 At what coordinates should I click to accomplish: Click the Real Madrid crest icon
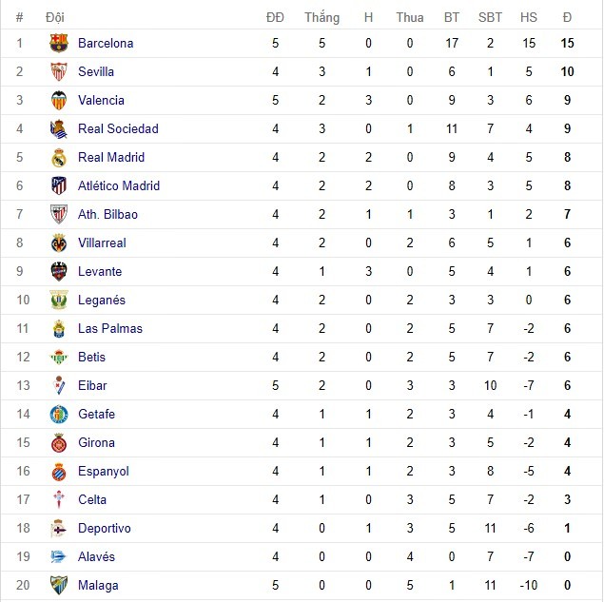(59, 157)
